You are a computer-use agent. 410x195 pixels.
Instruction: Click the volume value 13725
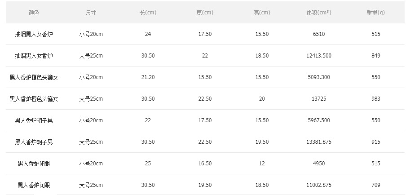pyautogui.click(x=319, y=99)
